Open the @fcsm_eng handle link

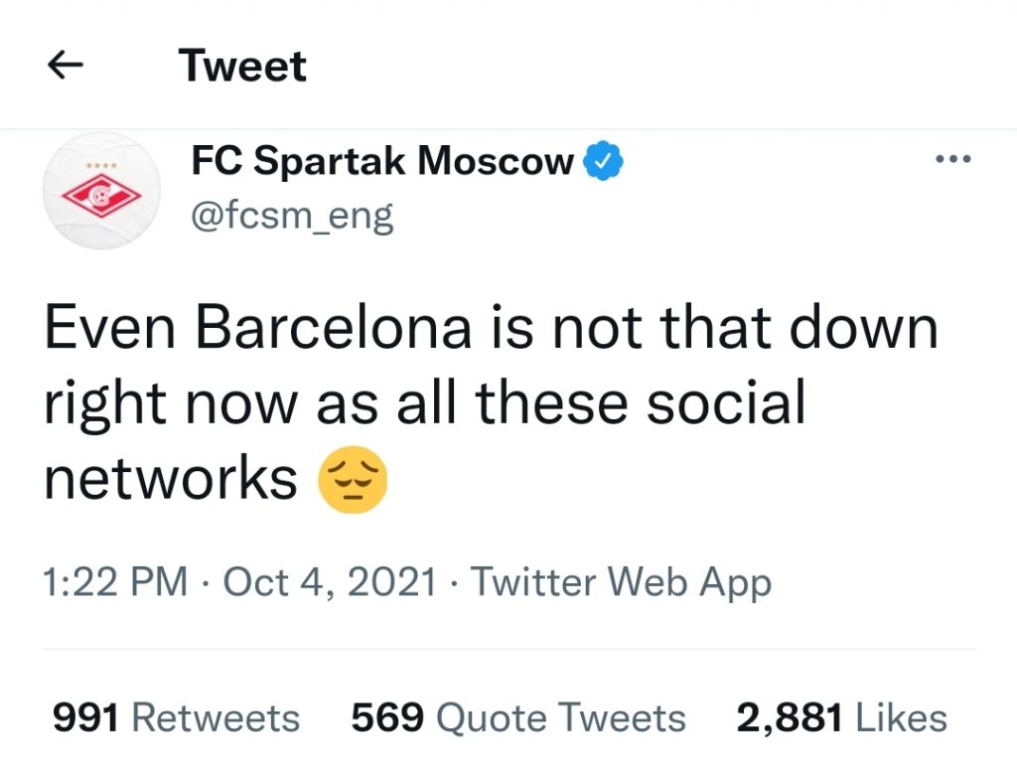coord(291,214)
